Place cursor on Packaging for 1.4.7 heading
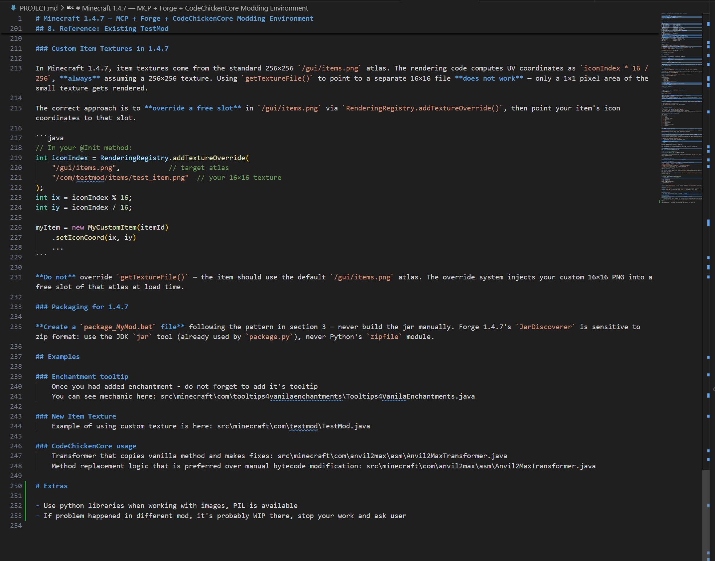The width and height of the screenshot is (715, 561). pyautogui.click(x=82, y=307)
